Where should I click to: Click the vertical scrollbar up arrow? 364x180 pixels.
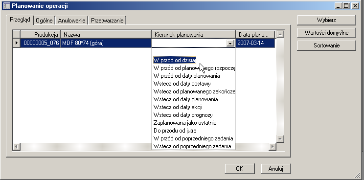click(x=280, y=35)
